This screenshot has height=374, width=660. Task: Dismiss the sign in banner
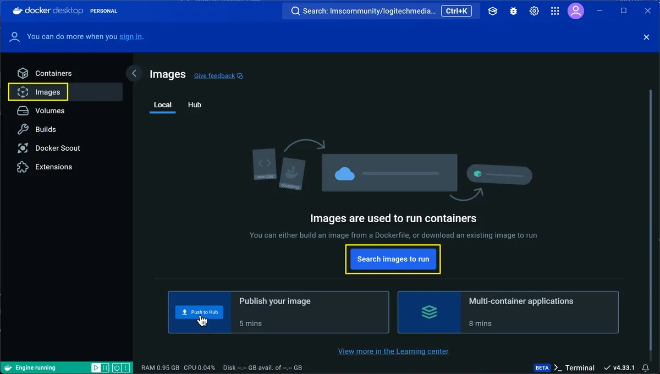coord(646,37)
